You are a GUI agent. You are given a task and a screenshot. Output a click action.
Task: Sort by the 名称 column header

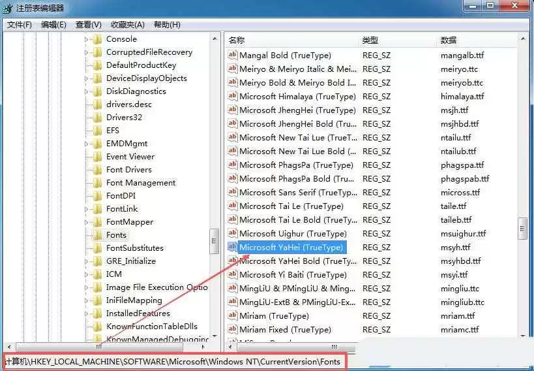292,40
